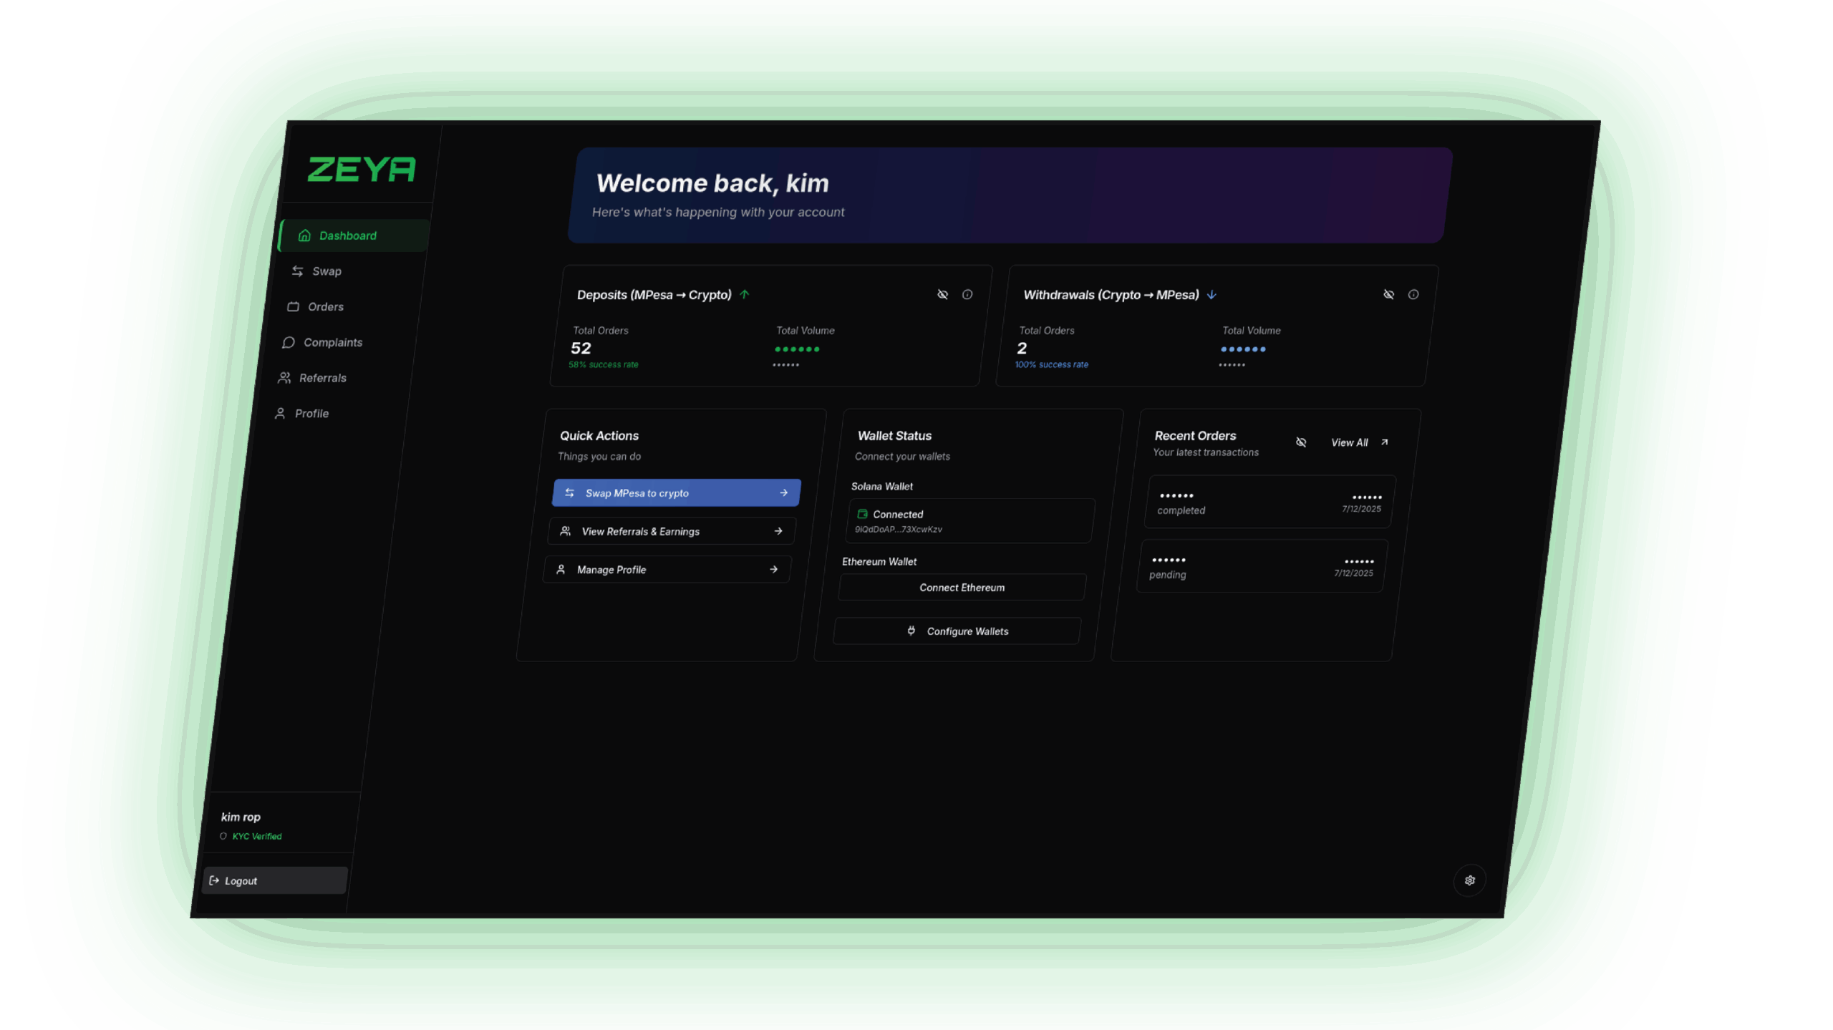View the 58% success rate progress indicator
This screenshot has width=1833, height=1030.
pyautogui.click(x=604, y=364)
